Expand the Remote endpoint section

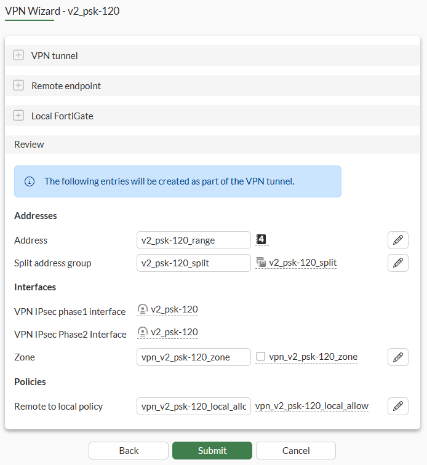point(18,85)
